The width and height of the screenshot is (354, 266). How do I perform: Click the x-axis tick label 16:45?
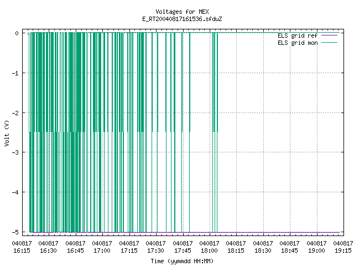point(75,250)
